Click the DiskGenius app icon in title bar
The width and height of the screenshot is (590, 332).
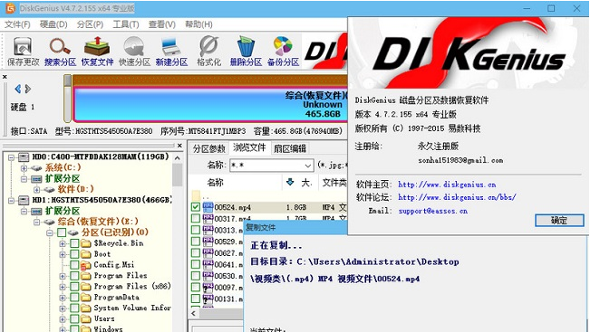click(x=10, y=8)
